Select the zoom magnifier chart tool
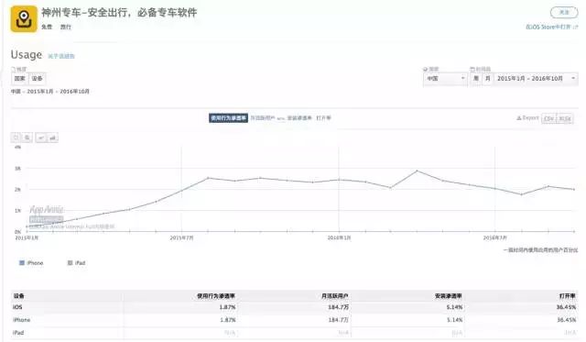586x342 pixels. point(27,138)
